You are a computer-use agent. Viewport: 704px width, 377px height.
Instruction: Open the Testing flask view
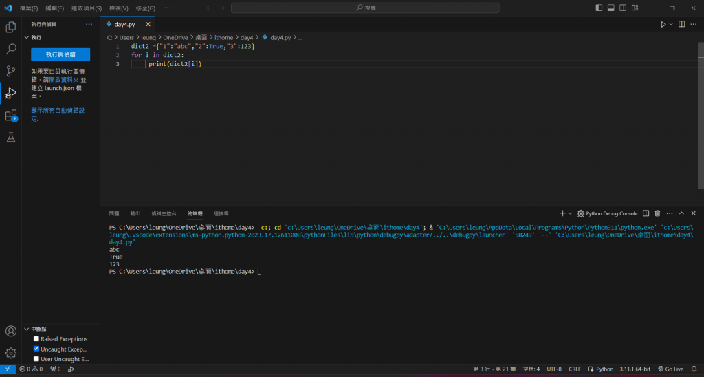tap(11, 137)
